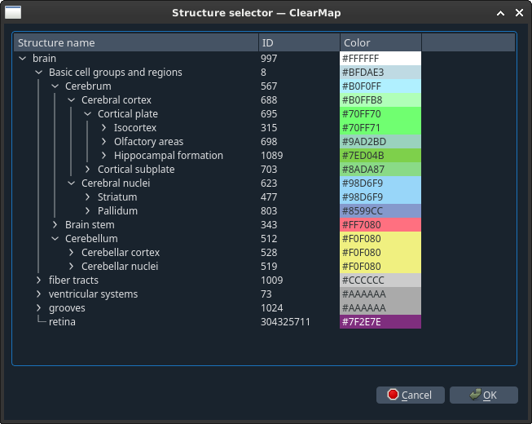Click the window menu icon in title bar
532x424 pixels.
13,12
